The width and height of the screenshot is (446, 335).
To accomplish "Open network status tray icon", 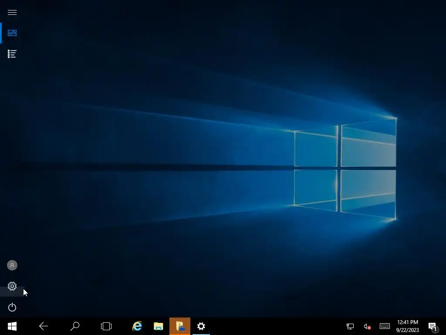I will [x=350, y=326].
